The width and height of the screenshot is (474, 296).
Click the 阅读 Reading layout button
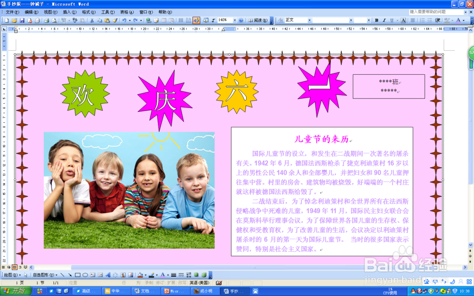[259, 20]
